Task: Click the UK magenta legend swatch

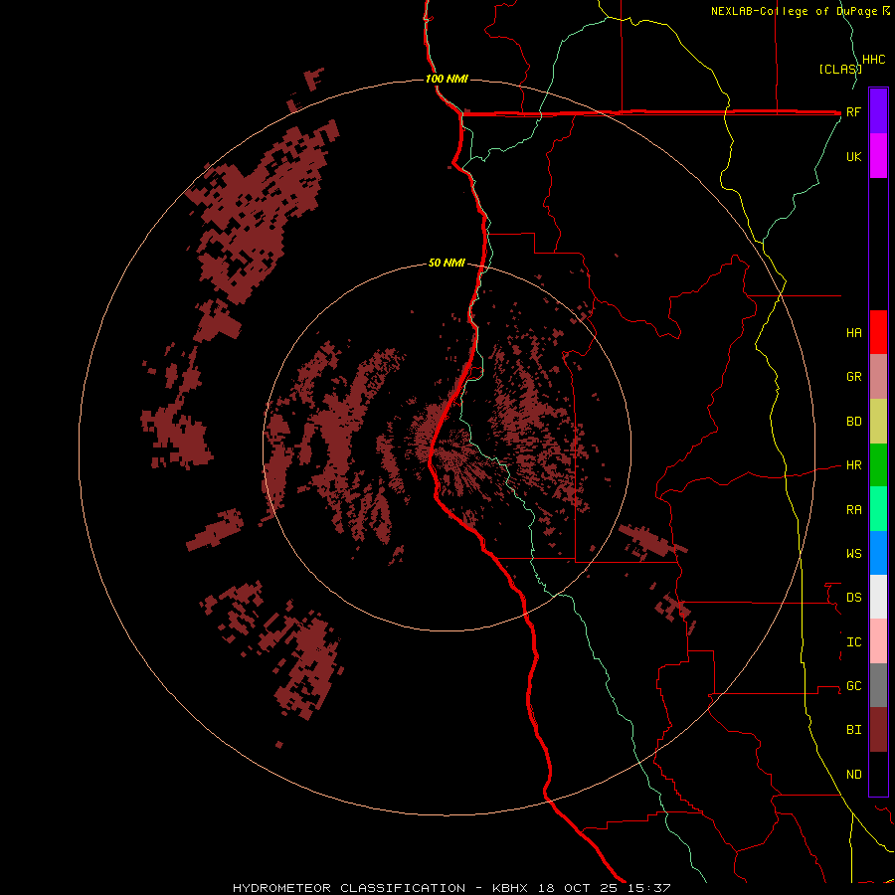Action: coord(878,156)
